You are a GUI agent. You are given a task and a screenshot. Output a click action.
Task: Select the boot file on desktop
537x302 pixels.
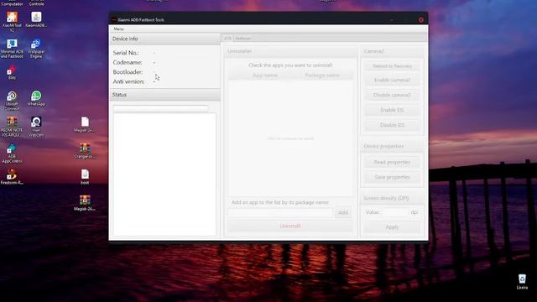pyautogui.click(x=85, y=177)
